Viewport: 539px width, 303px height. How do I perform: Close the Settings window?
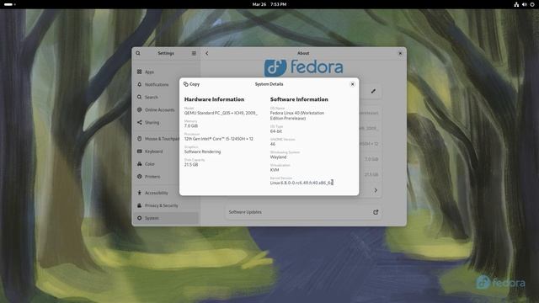click(x=400, y=53)
